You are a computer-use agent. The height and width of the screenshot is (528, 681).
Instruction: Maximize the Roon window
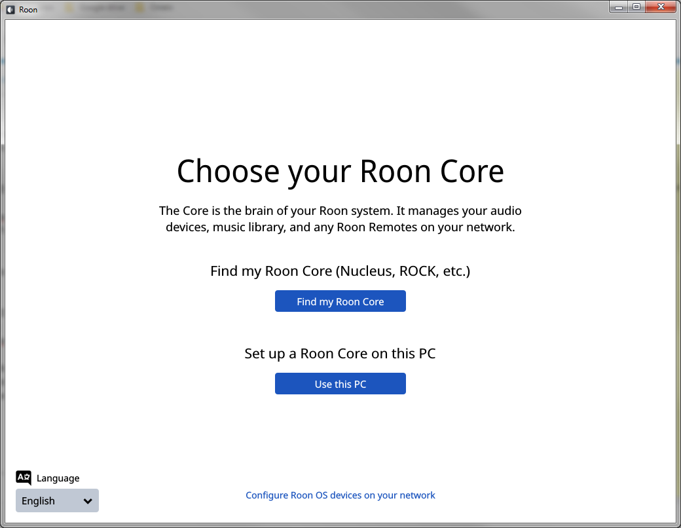point(636,7)
